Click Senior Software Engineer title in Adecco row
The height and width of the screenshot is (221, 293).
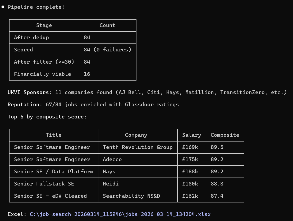[52, 159]
